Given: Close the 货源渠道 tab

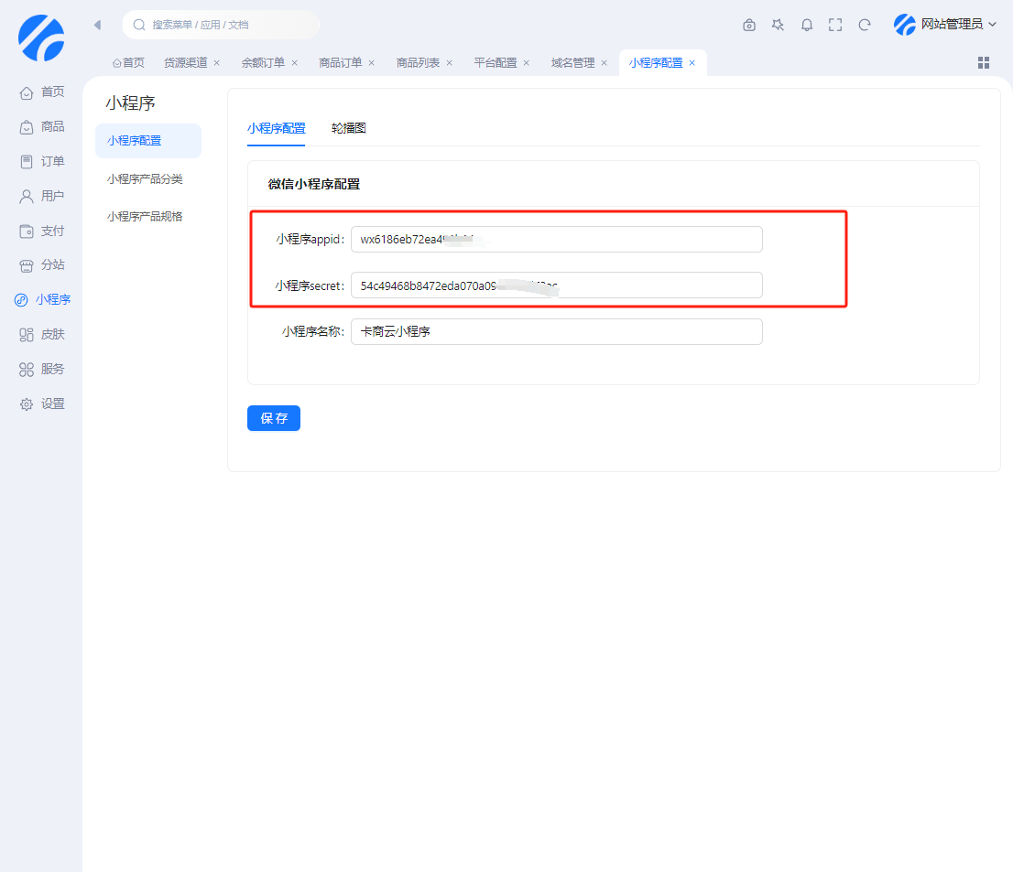Looking at the screenshot, I should tap(217, 63).
